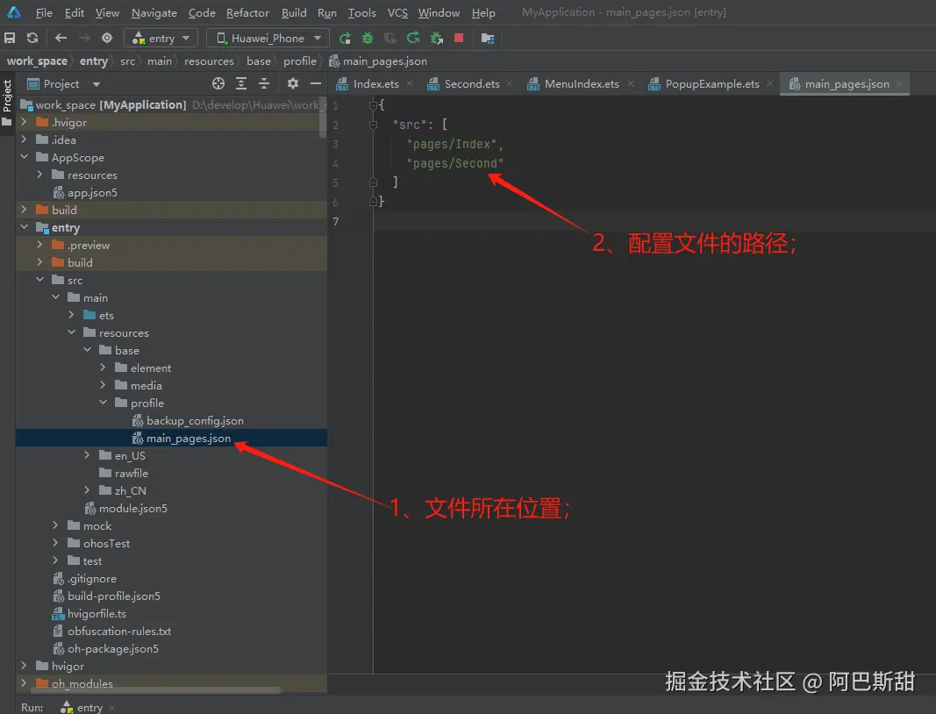Collapse the profile folder
The width and height of the screenshot is (936, 714).
104,403
